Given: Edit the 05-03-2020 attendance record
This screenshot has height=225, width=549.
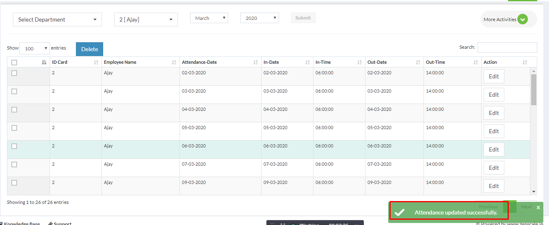Looking at the screenshot, I should [494, 131].
